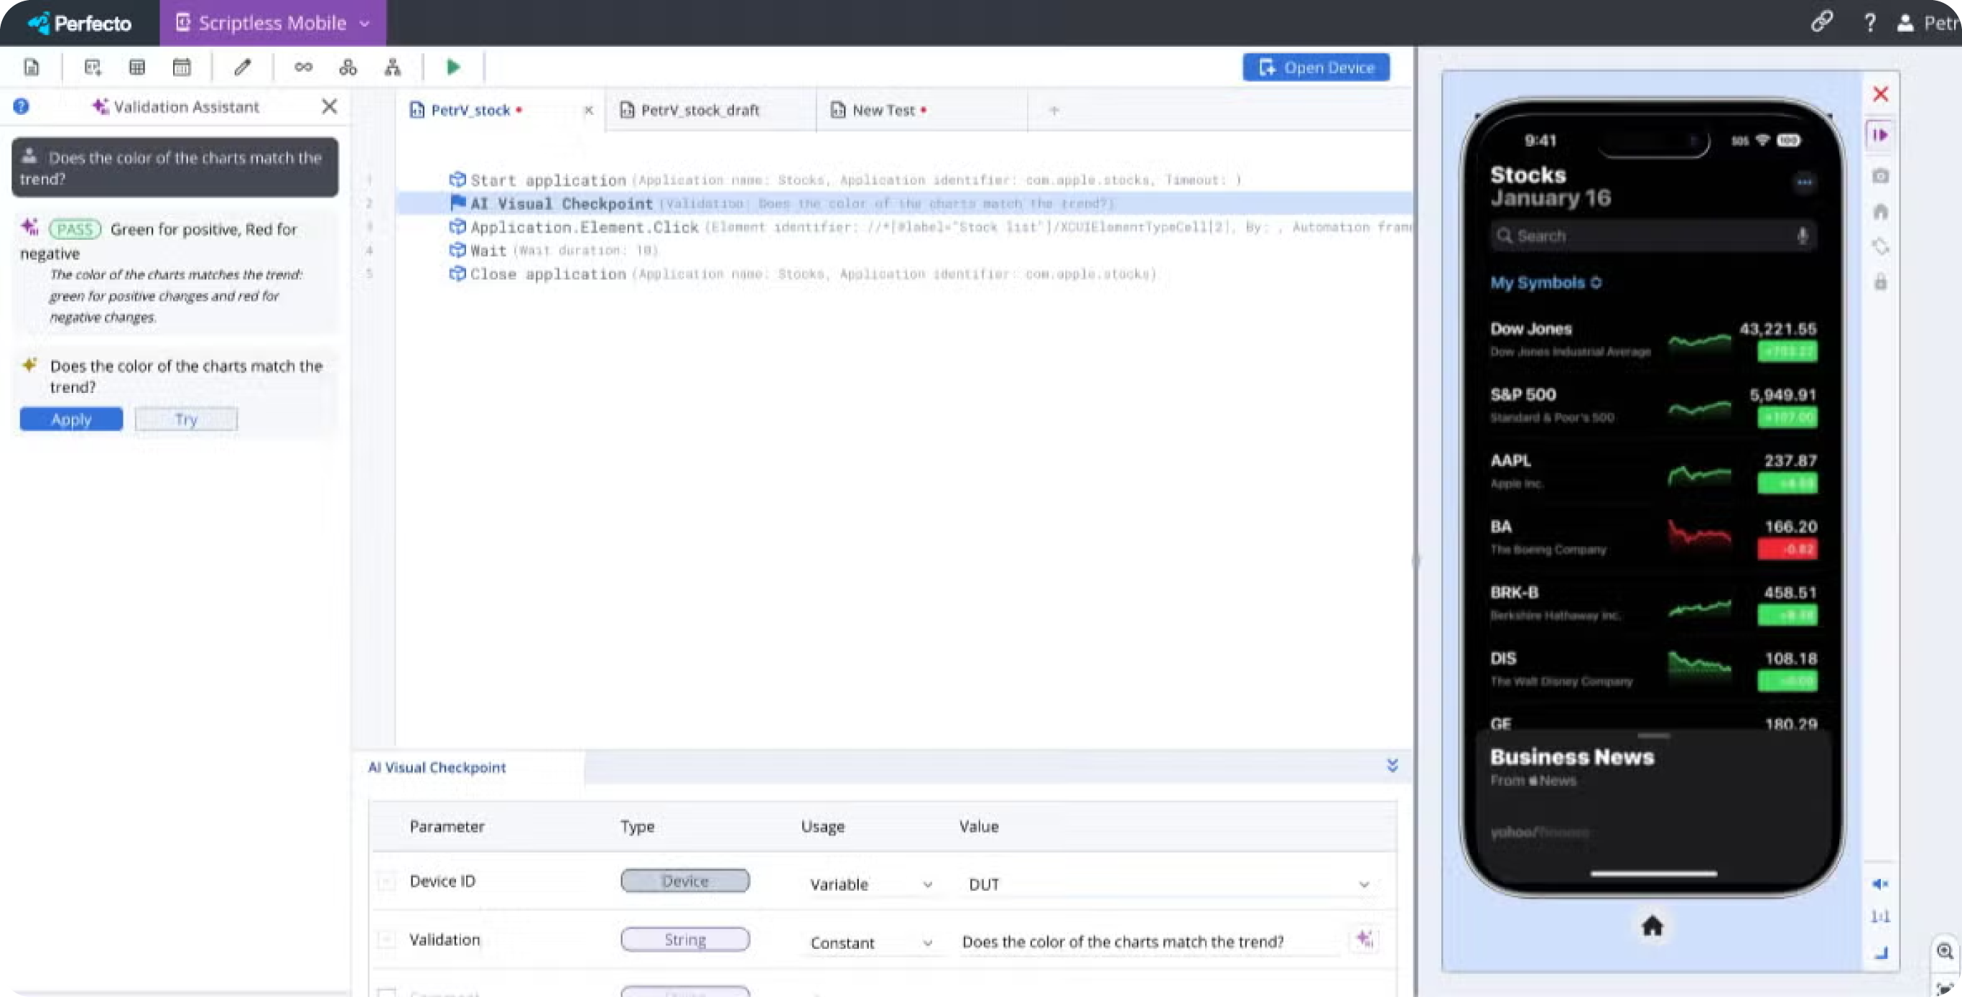Click the add variable toolbar icon

pyautogui.click(x=93, y=67)
